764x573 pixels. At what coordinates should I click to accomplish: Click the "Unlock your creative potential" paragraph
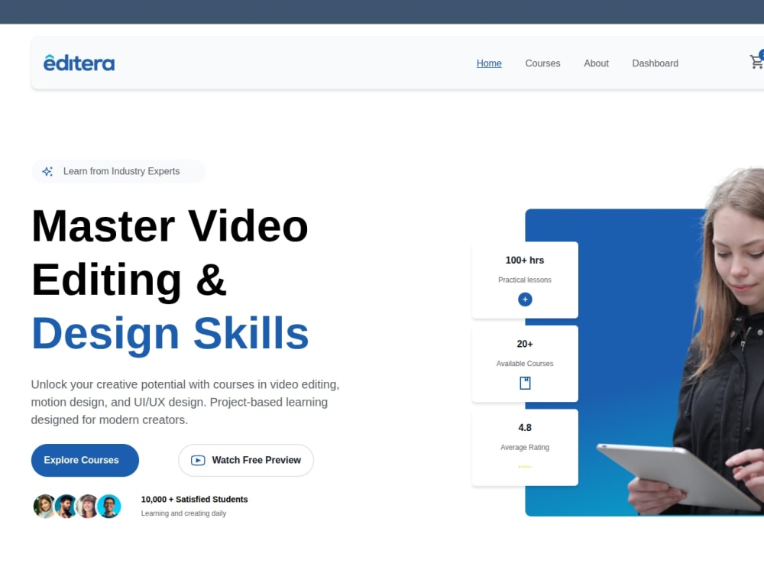point(185,403)
